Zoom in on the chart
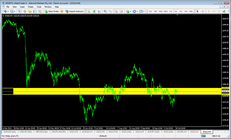This screenshot has width=231, height=139. click(x=105, y=11)
